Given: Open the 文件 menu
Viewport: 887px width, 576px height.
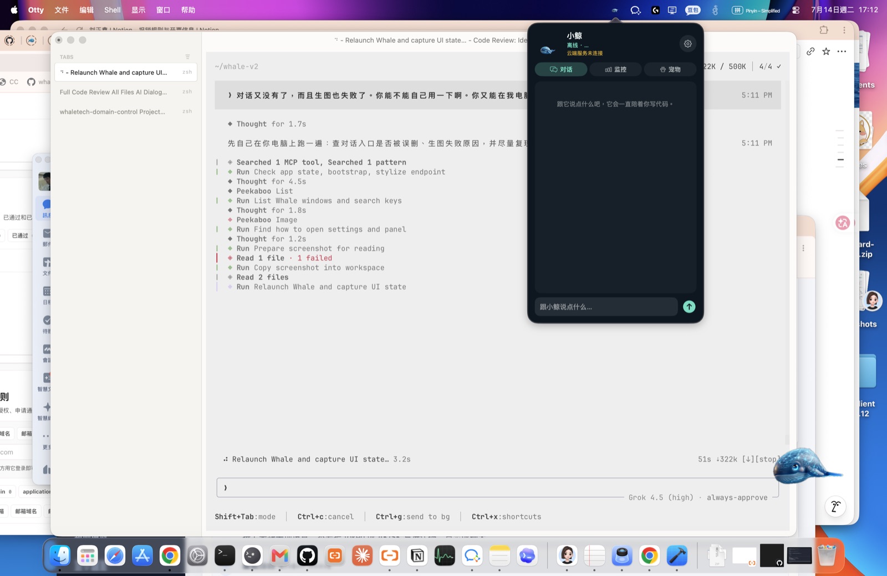Looking at the screenshot, I should tap(62, 10).
